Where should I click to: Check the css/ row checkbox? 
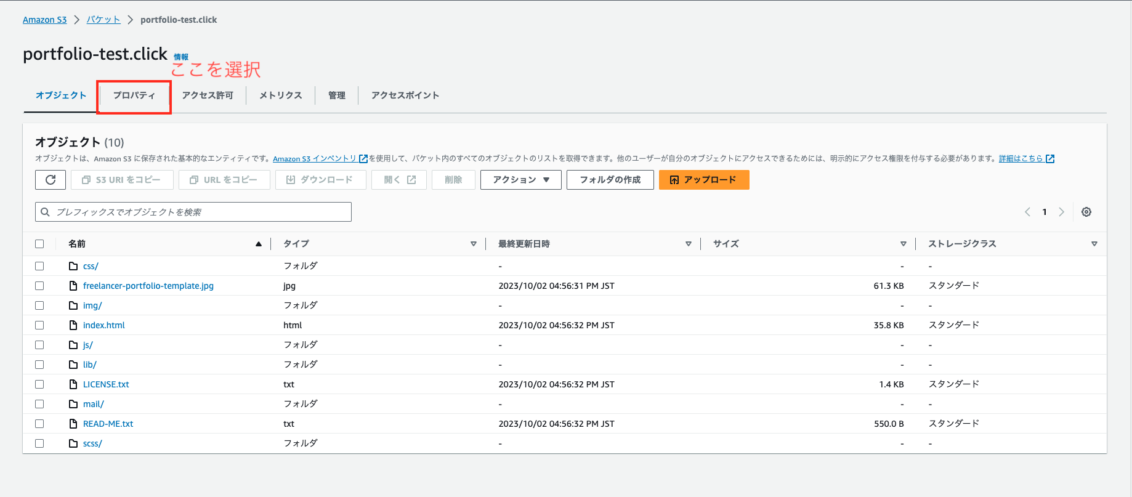[39, 266]
